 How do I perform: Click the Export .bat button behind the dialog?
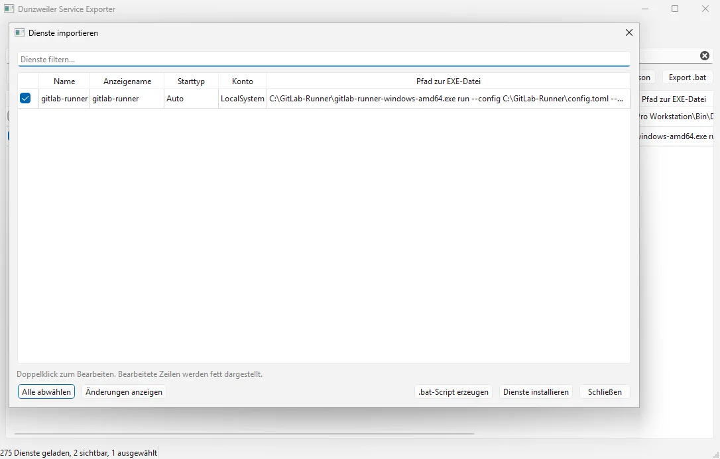click(x=687, y=77)
